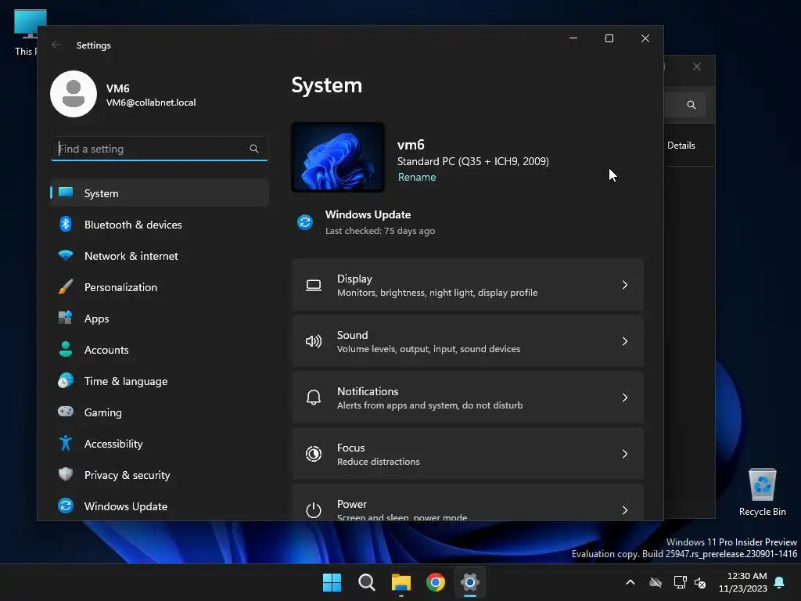801x601 pixels.
Task: Click the Privacy & security shield icon
Action: tap(66, 474)
